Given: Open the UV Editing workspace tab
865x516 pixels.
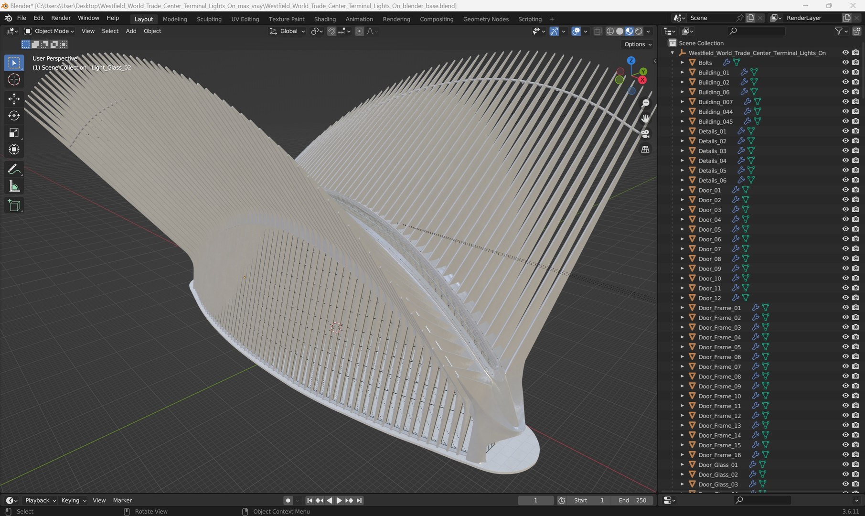Looking at the screenshot, I should pyautogui.click(x=245, y=19).
